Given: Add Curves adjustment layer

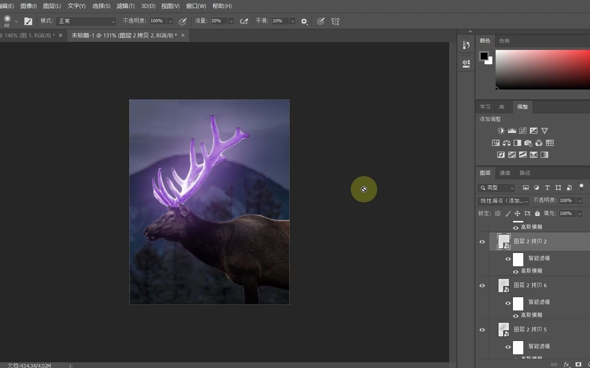Looking at the screenshot, I should 523,131.
